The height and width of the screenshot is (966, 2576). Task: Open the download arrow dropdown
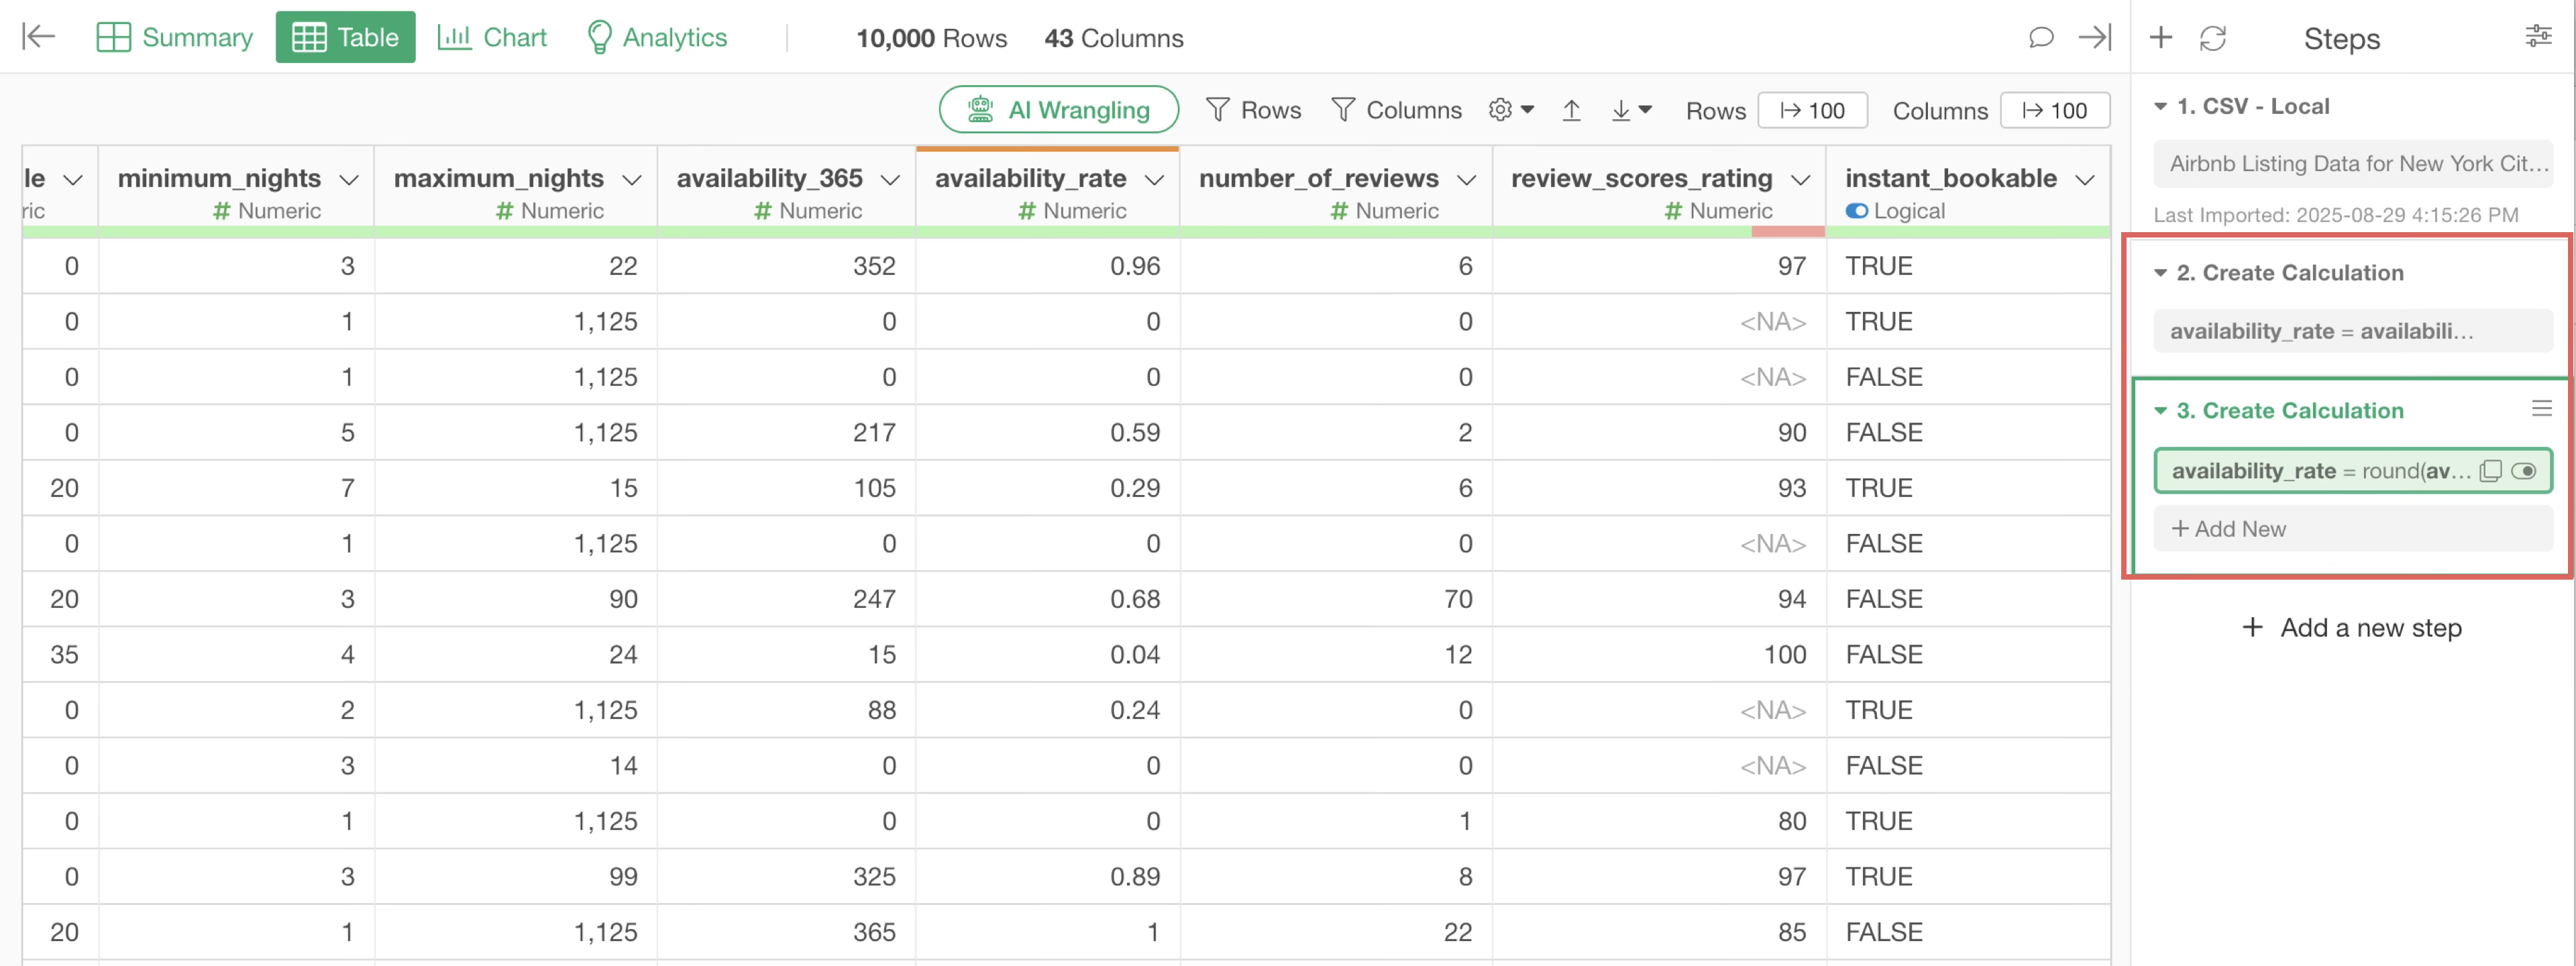[1631, 109]
